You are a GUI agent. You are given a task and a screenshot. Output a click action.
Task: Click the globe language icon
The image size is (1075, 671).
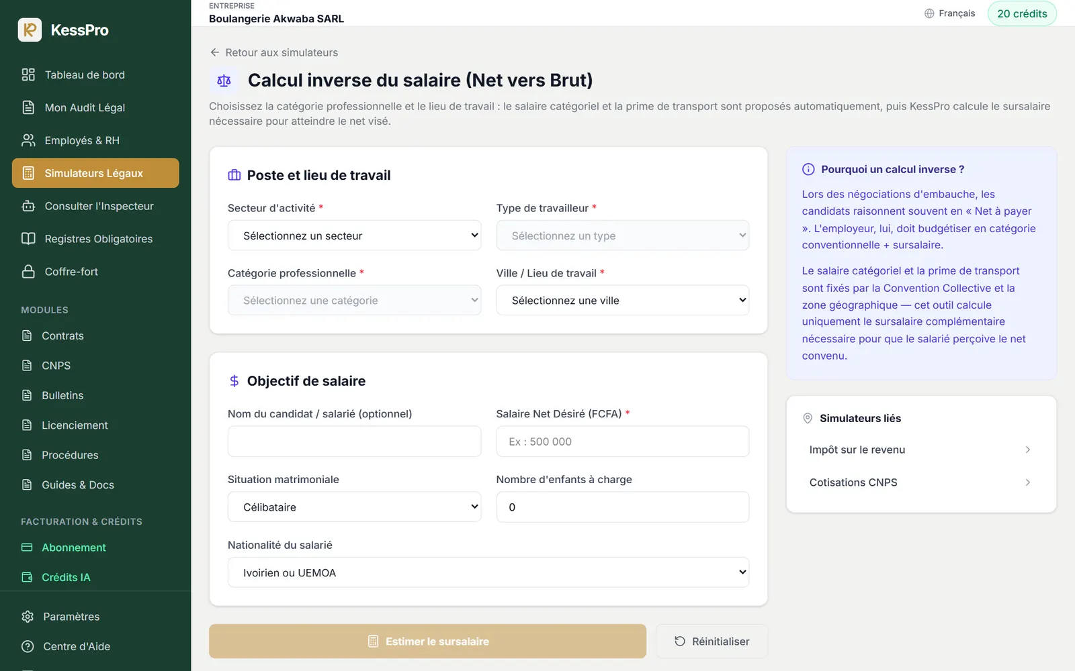pos(929,13)
